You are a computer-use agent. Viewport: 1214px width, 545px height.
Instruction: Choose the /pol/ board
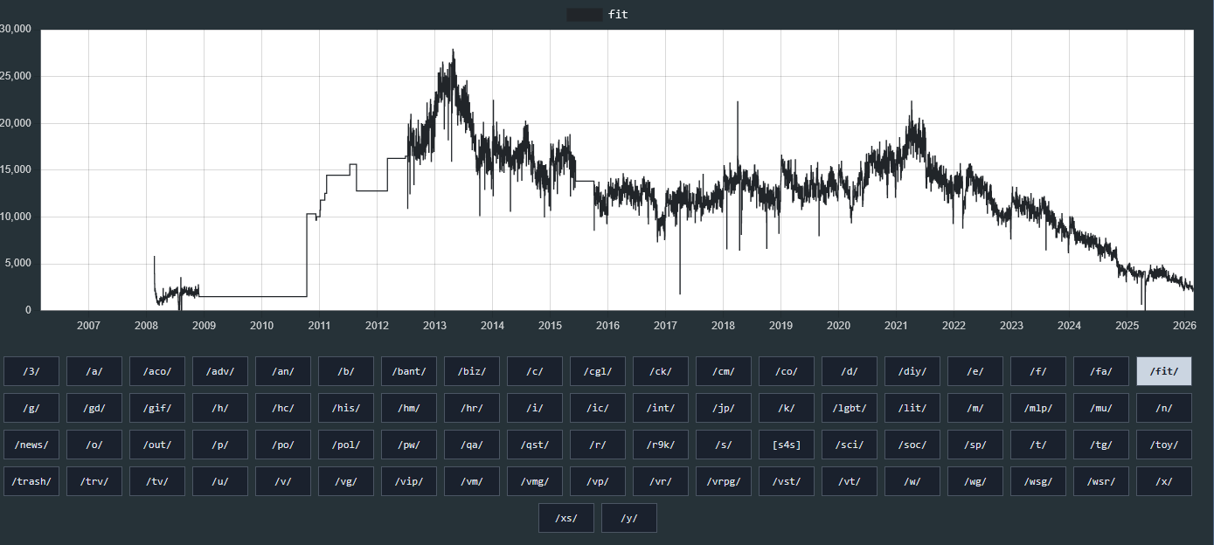(346, 445)
